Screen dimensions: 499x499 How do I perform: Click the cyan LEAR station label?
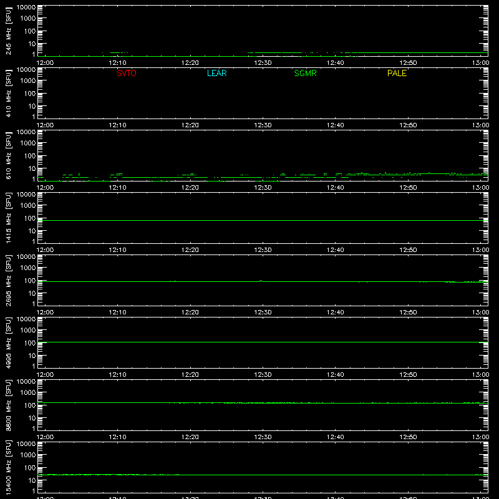[x=216, y=73]
